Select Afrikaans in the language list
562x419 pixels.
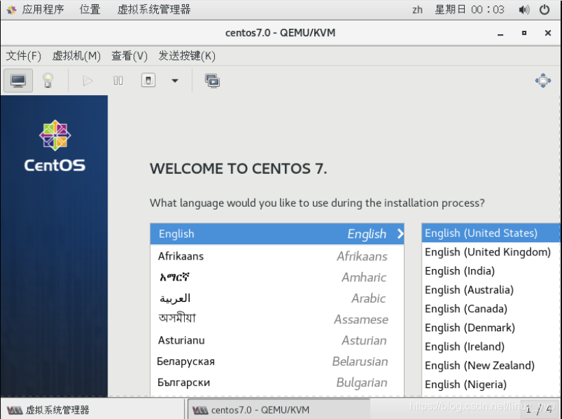point(277,256)
